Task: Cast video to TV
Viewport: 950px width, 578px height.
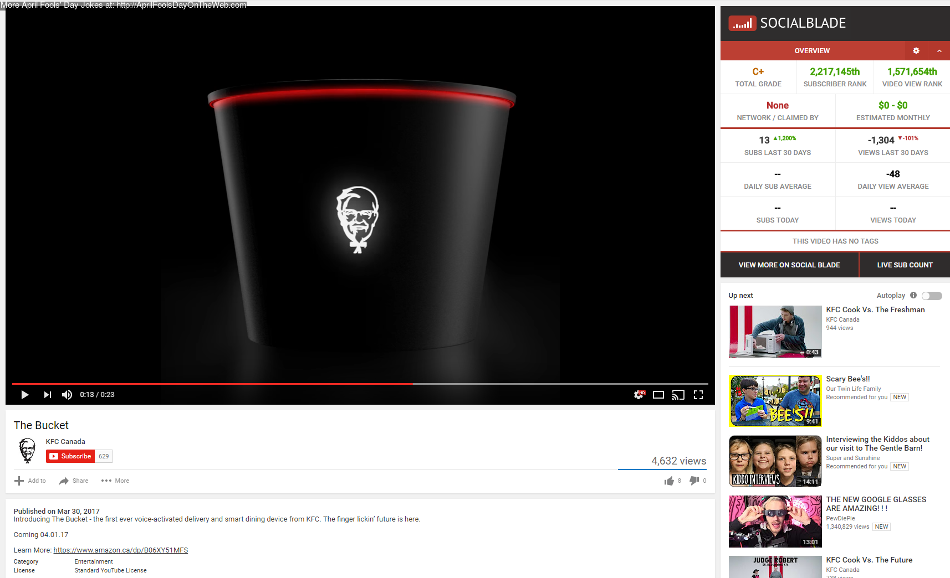Action: coord(678,395)
